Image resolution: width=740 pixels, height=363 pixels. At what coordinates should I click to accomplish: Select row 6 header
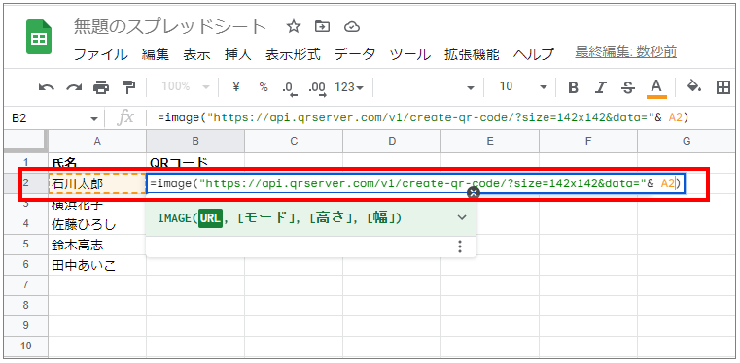[x=26, y=265]
